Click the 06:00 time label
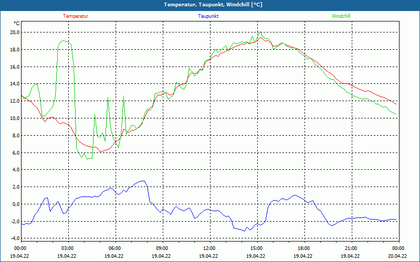The height and width of the screenshot is (262, 420). 115,248
